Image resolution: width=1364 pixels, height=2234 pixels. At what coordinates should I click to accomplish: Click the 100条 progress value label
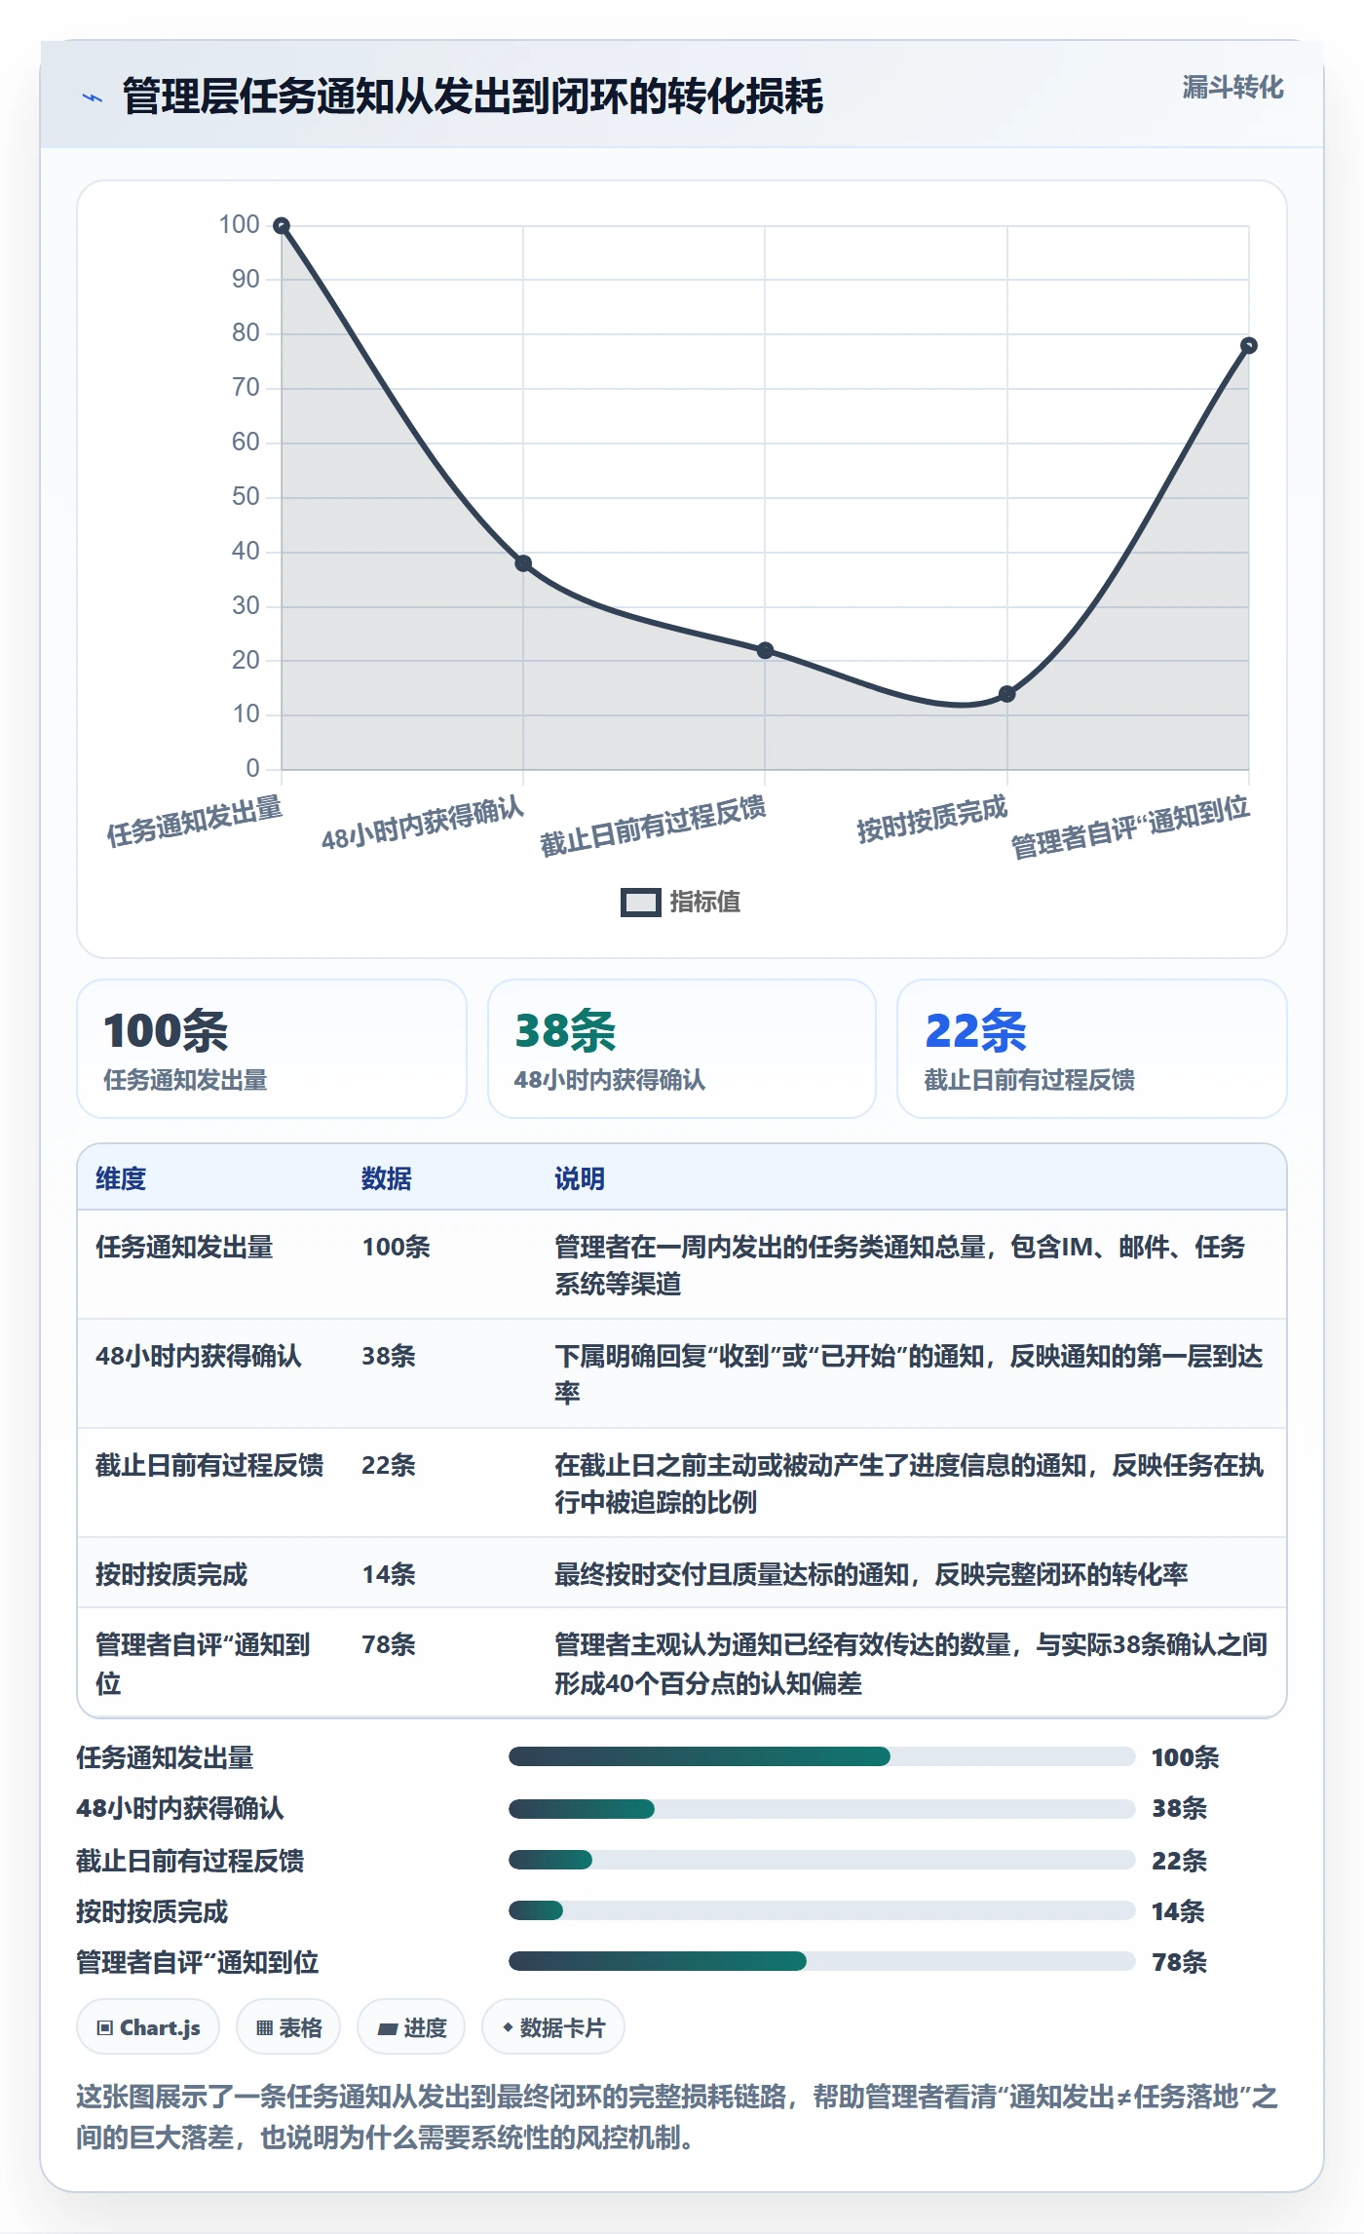(x=1185, y=1757)
